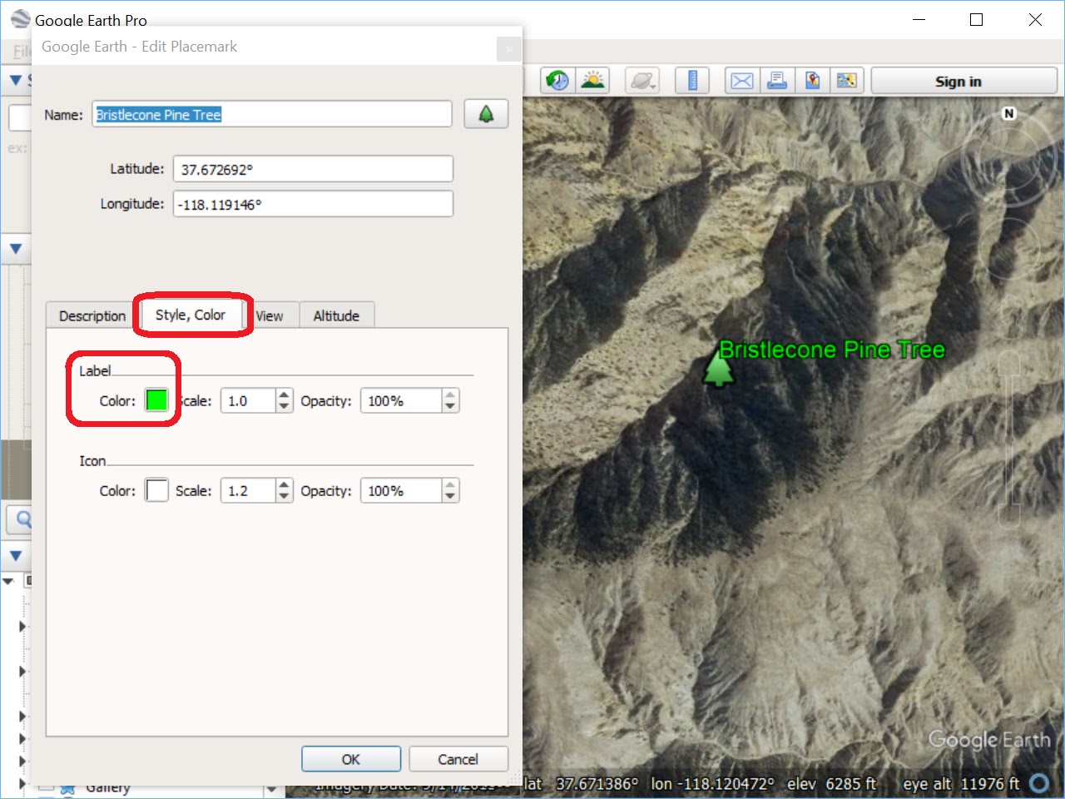Increase Label opacity with up arrow
This screenshot has width=1065, height=799.
click(450, 395)
